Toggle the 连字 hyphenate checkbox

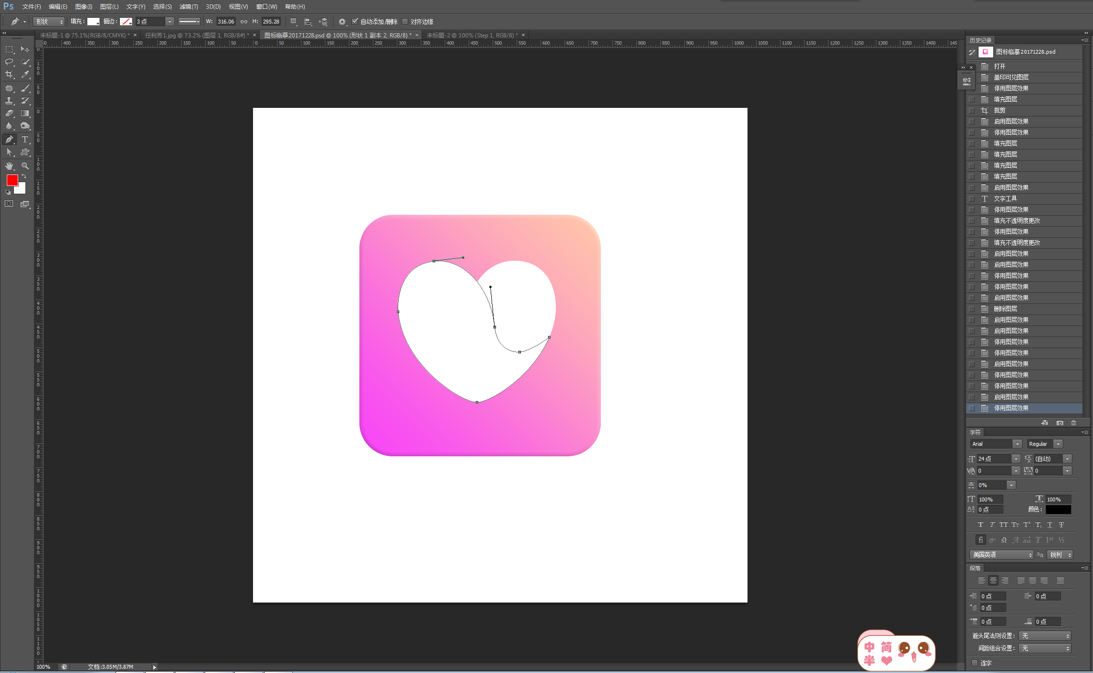click(x=974, y=663)
